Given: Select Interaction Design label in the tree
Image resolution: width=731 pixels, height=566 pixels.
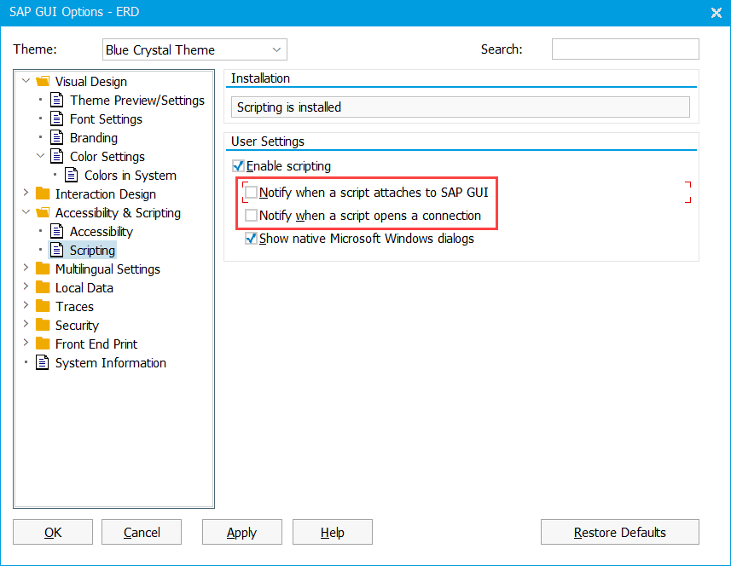Looking at the screenshot, I should pos(106,194).
